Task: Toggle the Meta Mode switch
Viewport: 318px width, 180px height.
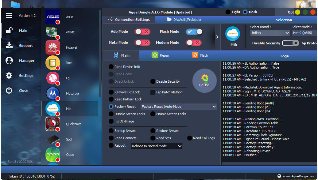Action: [142, 43]
